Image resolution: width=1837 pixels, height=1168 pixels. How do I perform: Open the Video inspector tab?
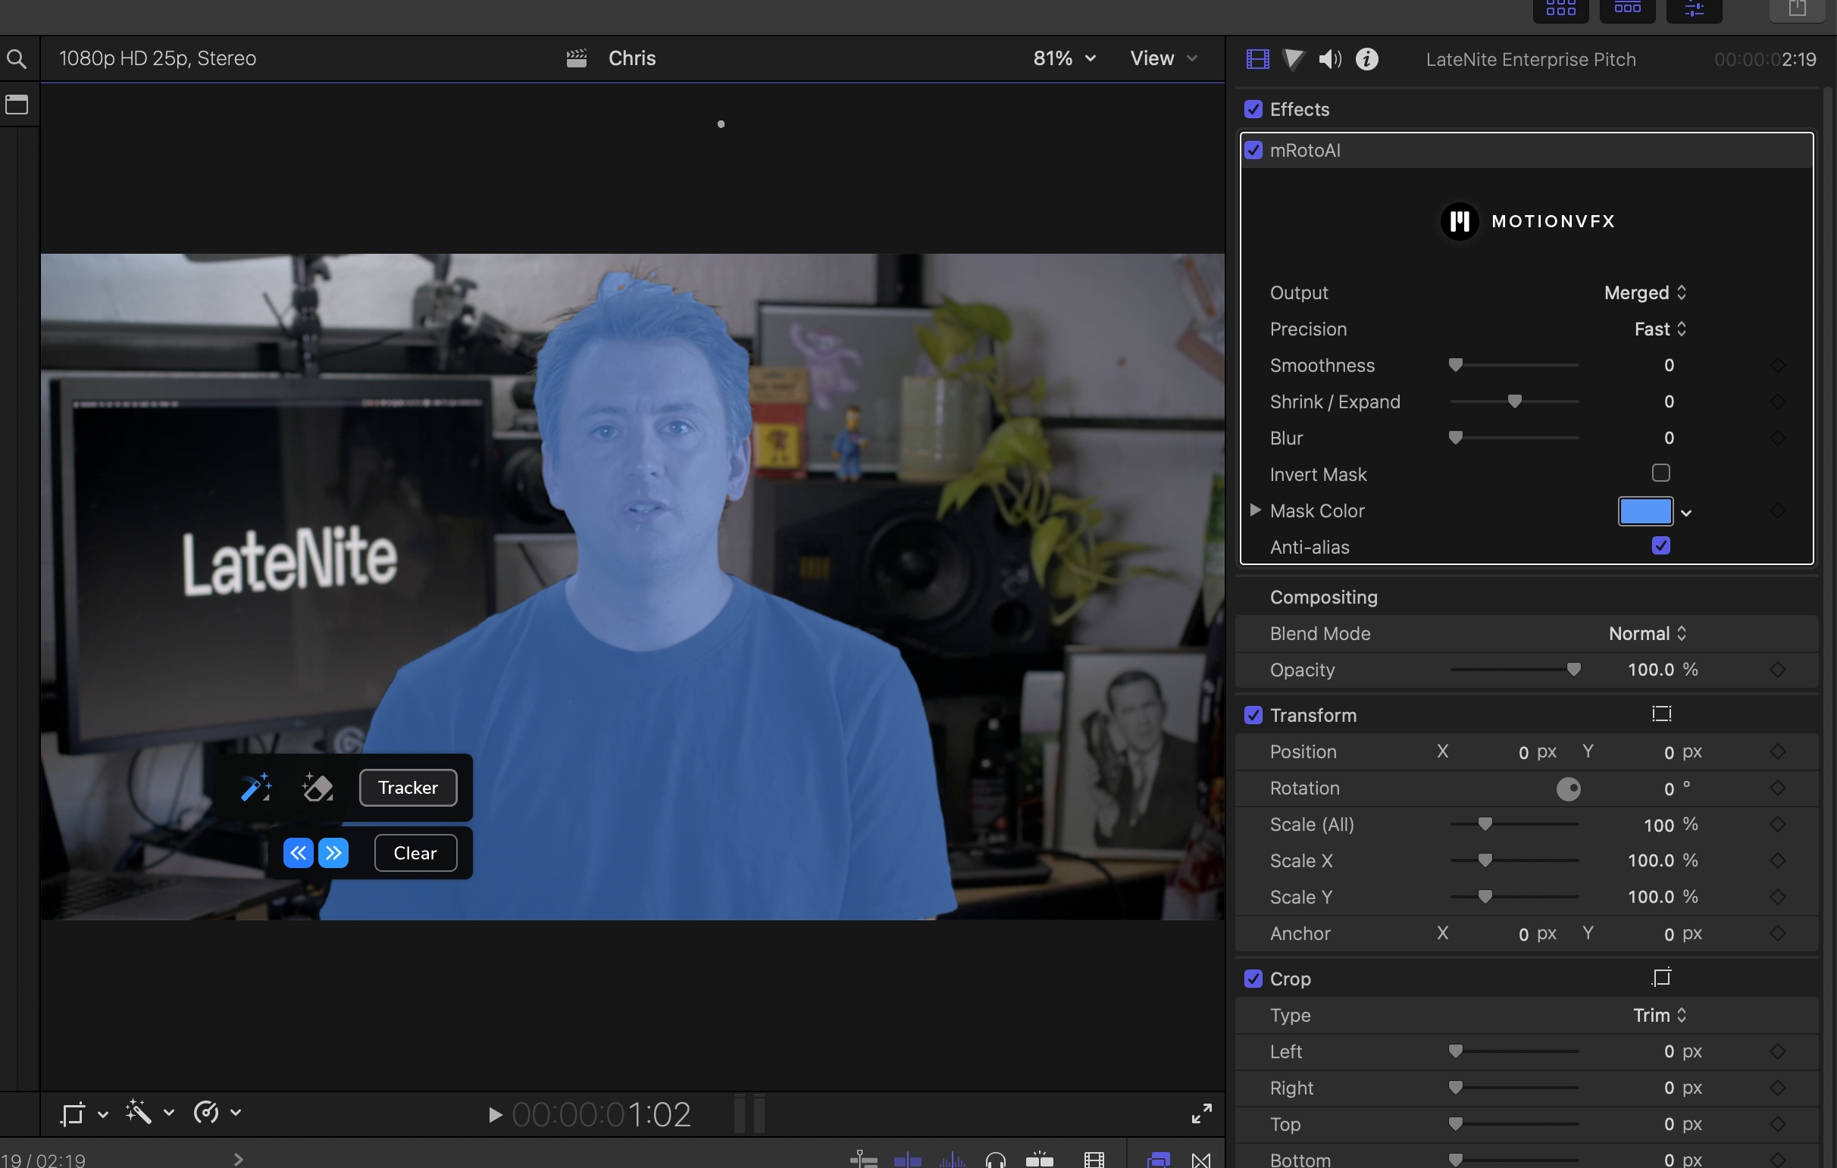coord(1257,59)
